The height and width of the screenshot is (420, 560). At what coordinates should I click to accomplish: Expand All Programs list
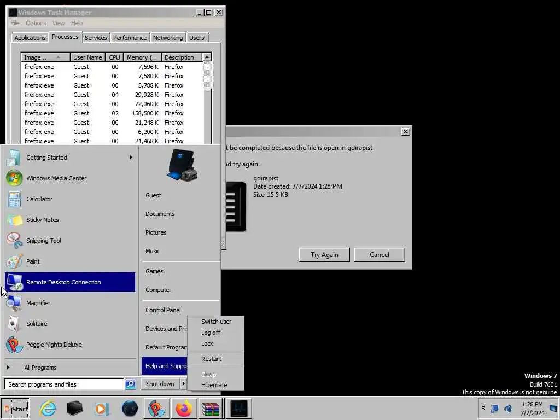tap(70, 367)
